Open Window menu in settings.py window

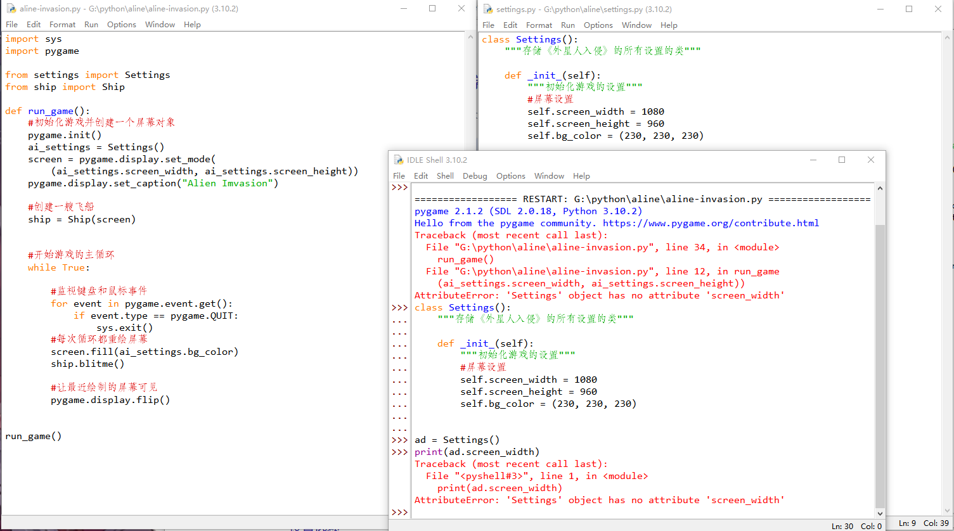point(636,25)
